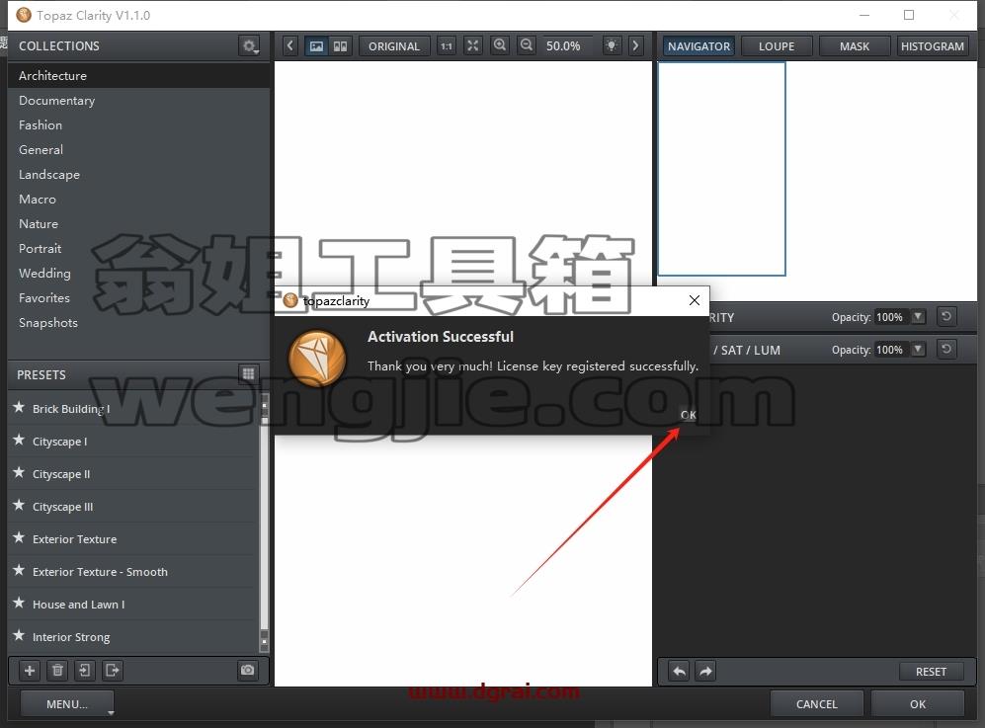The width and height of the screenshot is (985, 728).
Task: Apply the Interior Strong preset
Action: point(133,637)
